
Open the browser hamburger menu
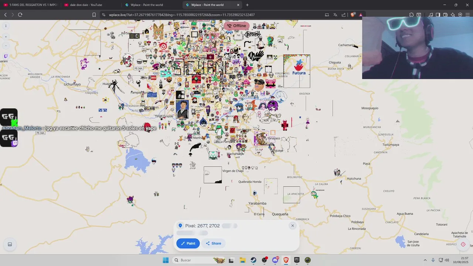tap(467, 15)
